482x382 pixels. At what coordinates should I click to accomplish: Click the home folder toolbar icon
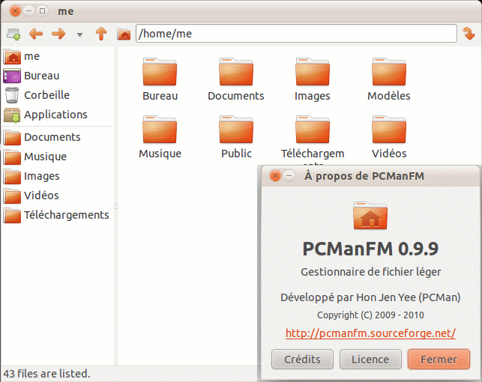click(124, 34)
